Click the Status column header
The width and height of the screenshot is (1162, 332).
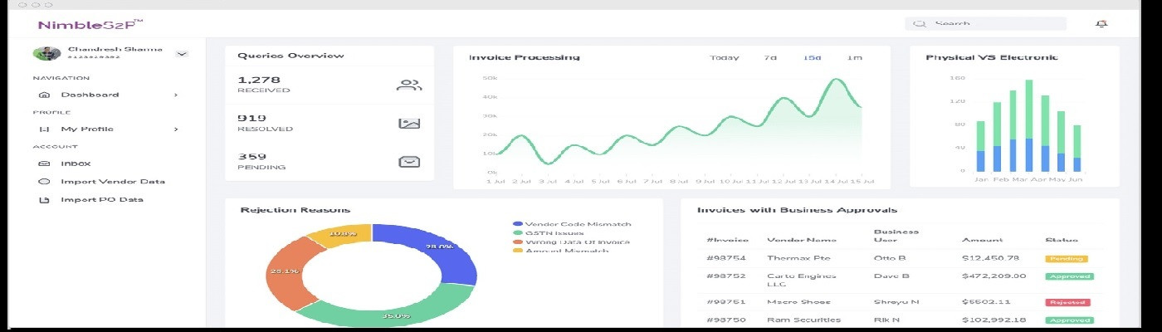click(1061, 240)
